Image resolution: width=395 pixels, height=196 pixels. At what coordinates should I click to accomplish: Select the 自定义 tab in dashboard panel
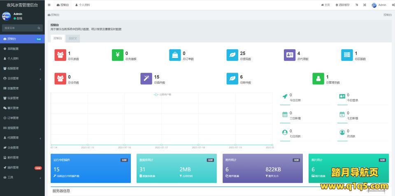(72, 38)
